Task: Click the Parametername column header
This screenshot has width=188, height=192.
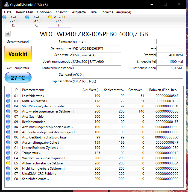Action: tap(50, 90)
